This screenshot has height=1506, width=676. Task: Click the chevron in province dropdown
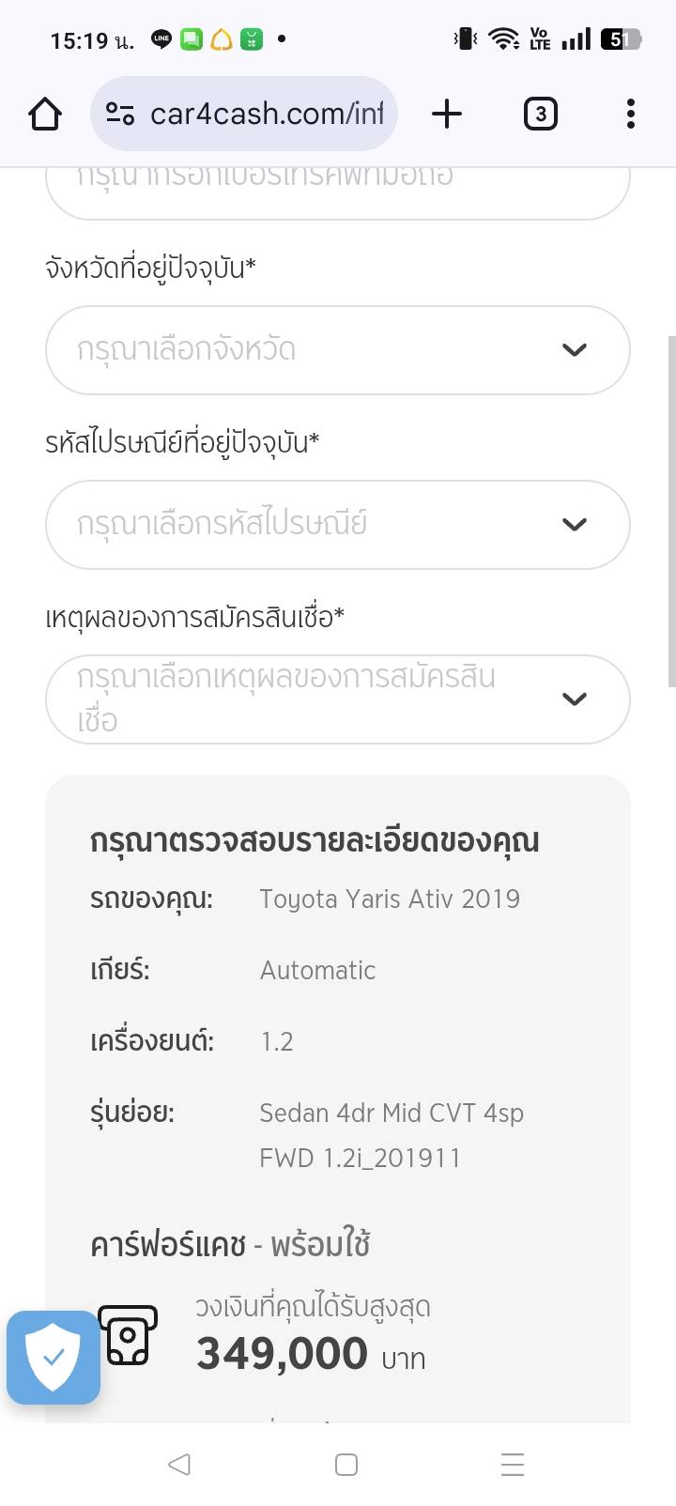pos(574,350)
